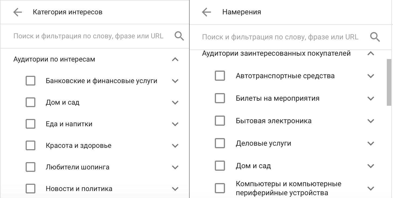Click the search magnifier in the interests panel

(x=179, y=36)
